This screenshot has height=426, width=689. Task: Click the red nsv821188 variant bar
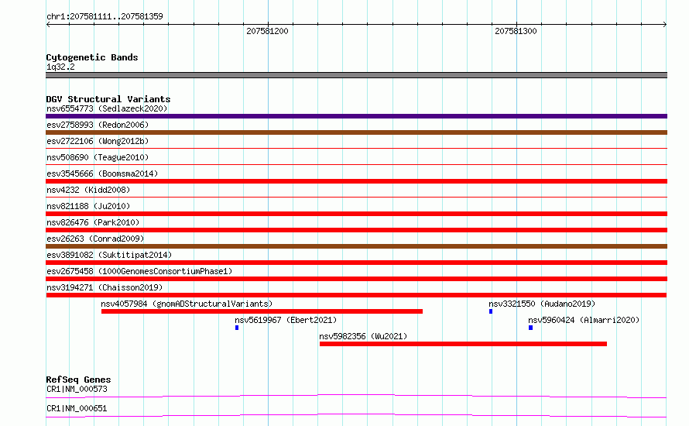[356, 214]
